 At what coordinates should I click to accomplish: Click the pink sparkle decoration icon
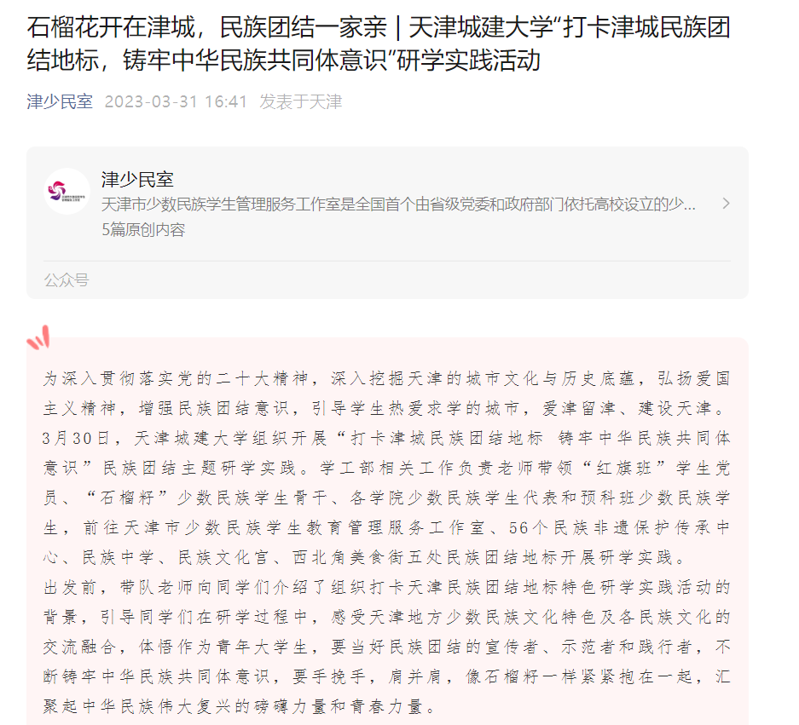click(38, 338)
